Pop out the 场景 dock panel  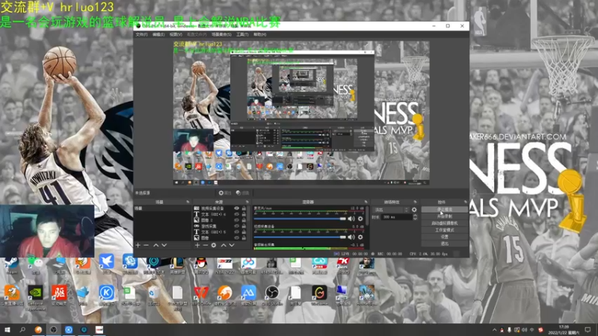point(188,202)
